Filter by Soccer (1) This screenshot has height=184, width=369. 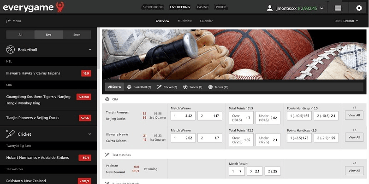[193, 87]
